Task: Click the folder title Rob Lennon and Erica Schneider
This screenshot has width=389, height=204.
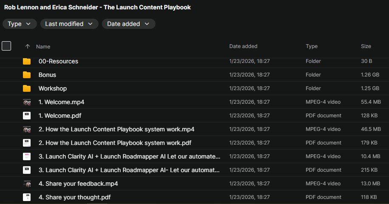Action: click(x=97, y=8)
